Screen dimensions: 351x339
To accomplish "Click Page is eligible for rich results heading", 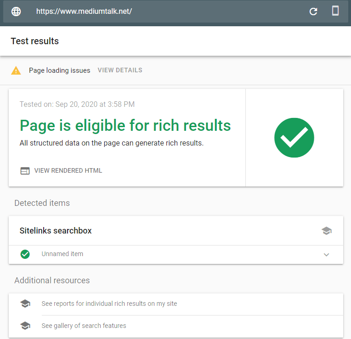I will (x=125, y=125).
